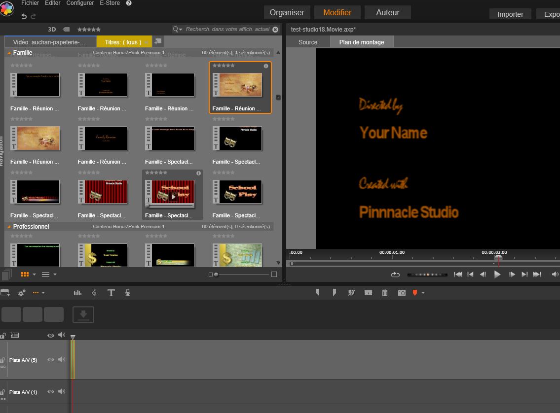Jump to the start of the movie
Viewport: 560px width, 413px height.
[x=457, y=274]
